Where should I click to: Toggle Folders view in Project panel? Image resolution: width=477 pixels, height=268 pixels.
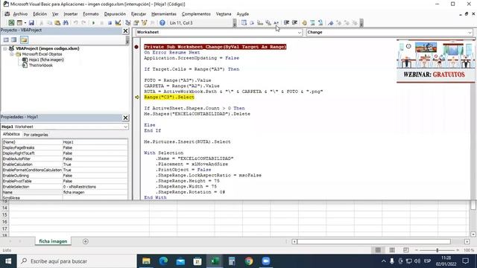tap(24, 39)
